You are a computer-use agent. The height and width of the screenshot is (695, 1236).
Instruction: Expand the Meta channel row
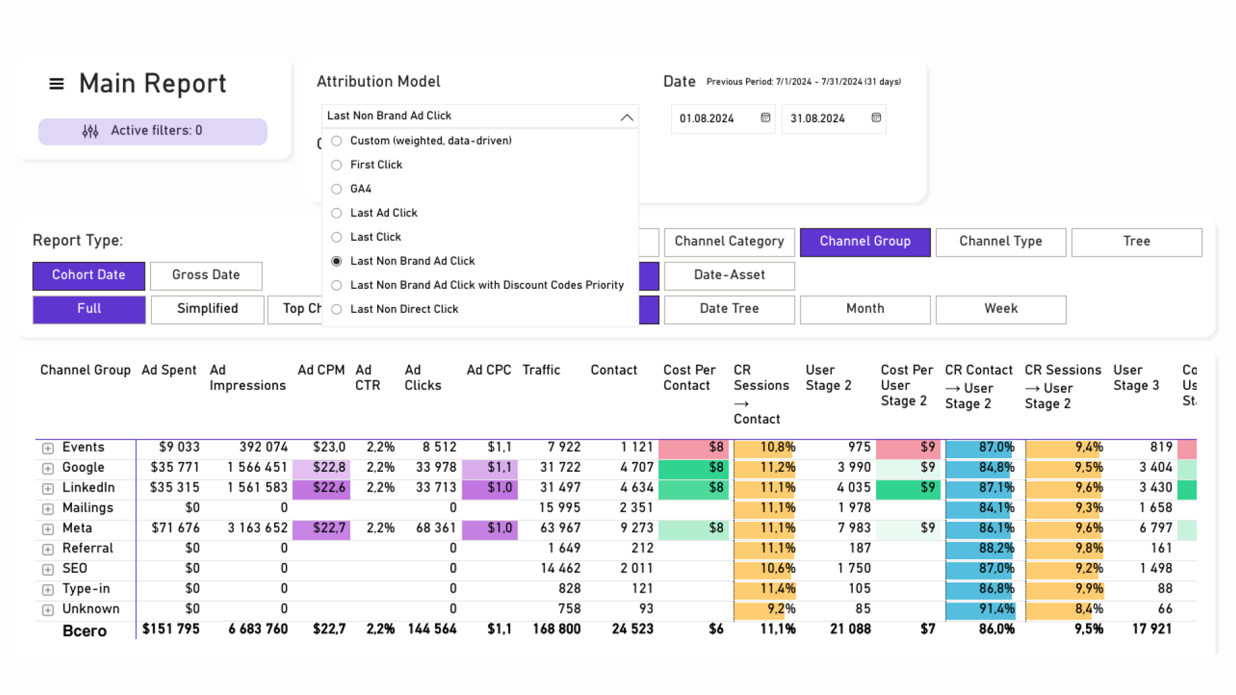48,529
